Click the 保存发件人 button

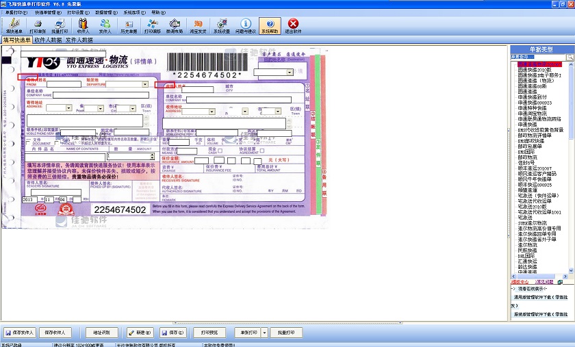point(19,333)
